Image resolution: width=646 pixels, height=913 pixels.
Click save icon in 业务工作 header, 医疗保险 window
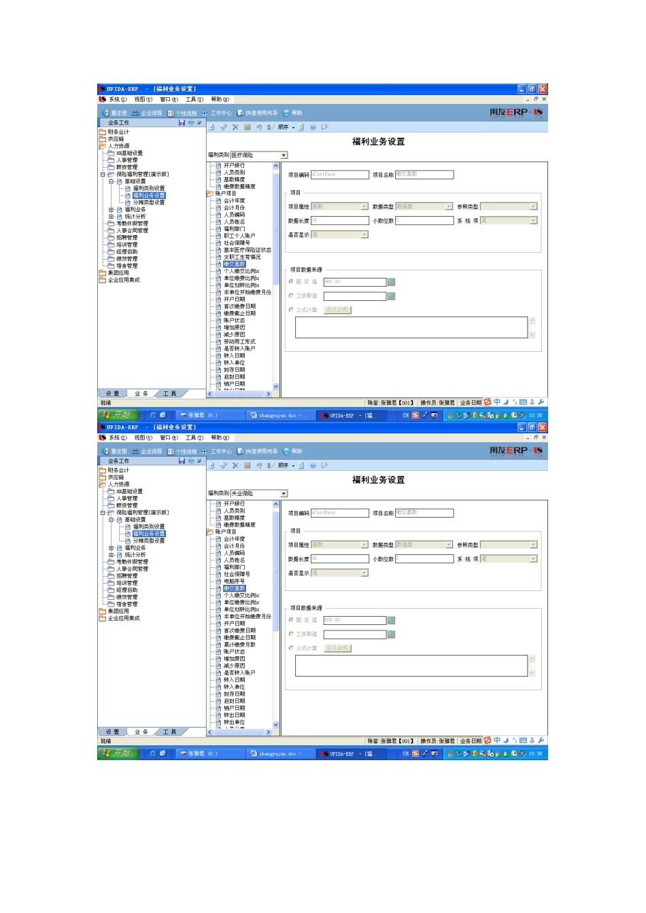point(182,123)
